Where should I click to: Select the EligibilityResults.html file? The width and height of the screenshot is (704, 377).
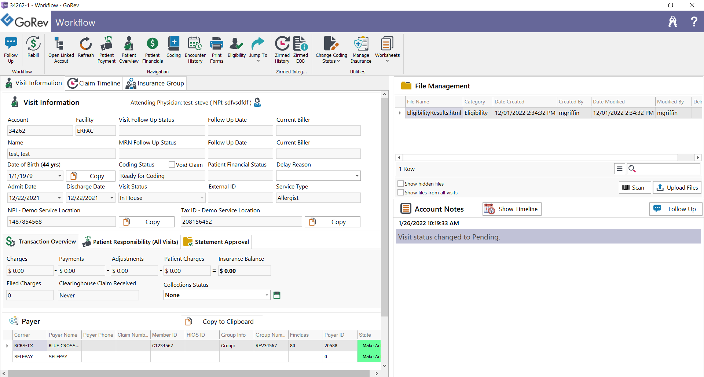click(x=434, y=113)
